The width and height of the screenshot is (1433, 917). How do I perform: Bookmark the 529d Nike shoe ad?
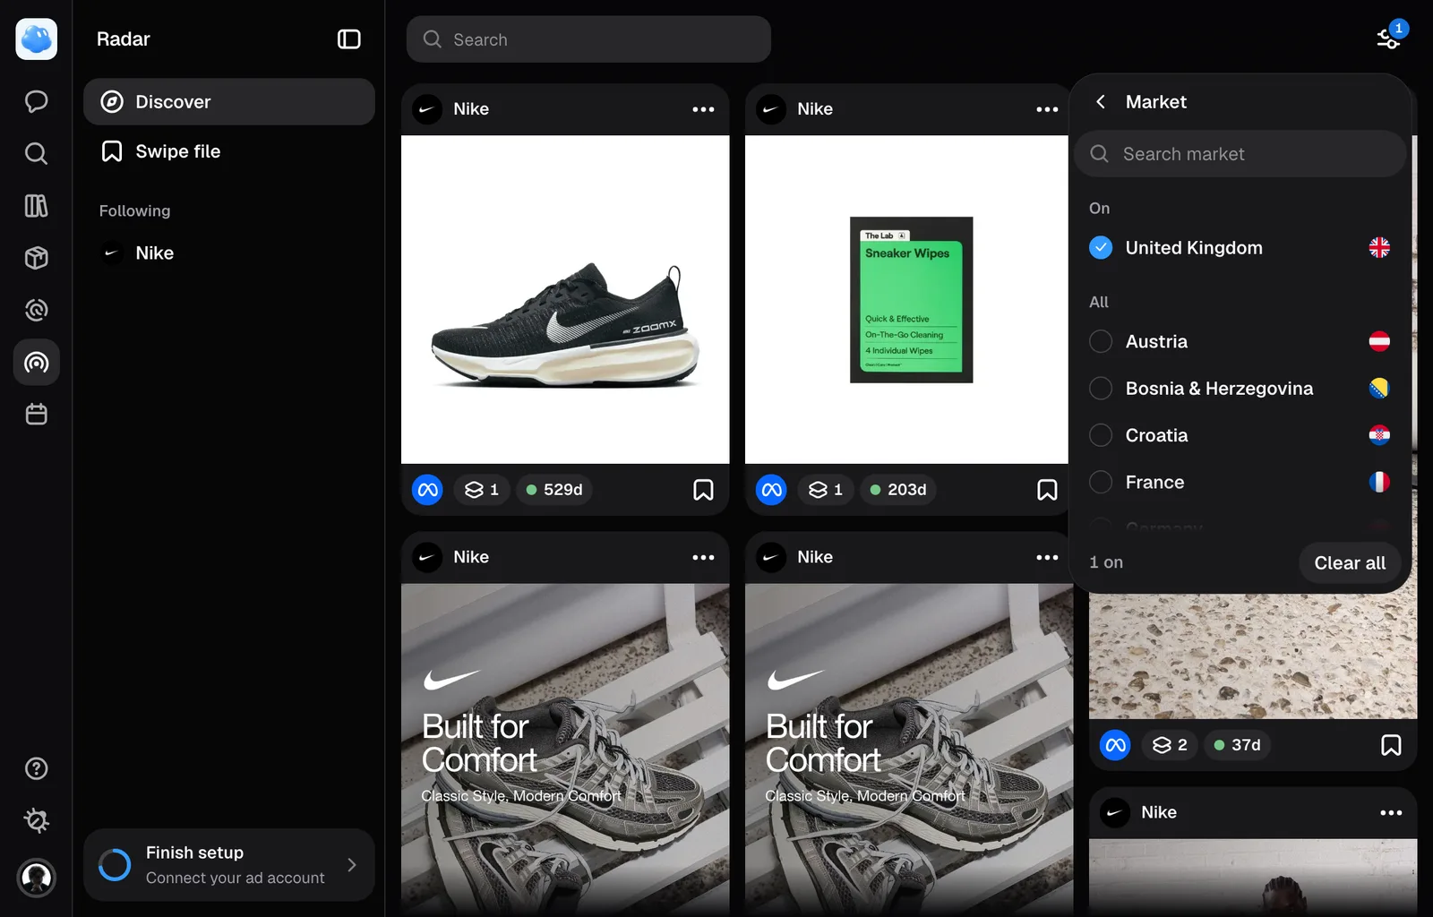coord(703,490)
